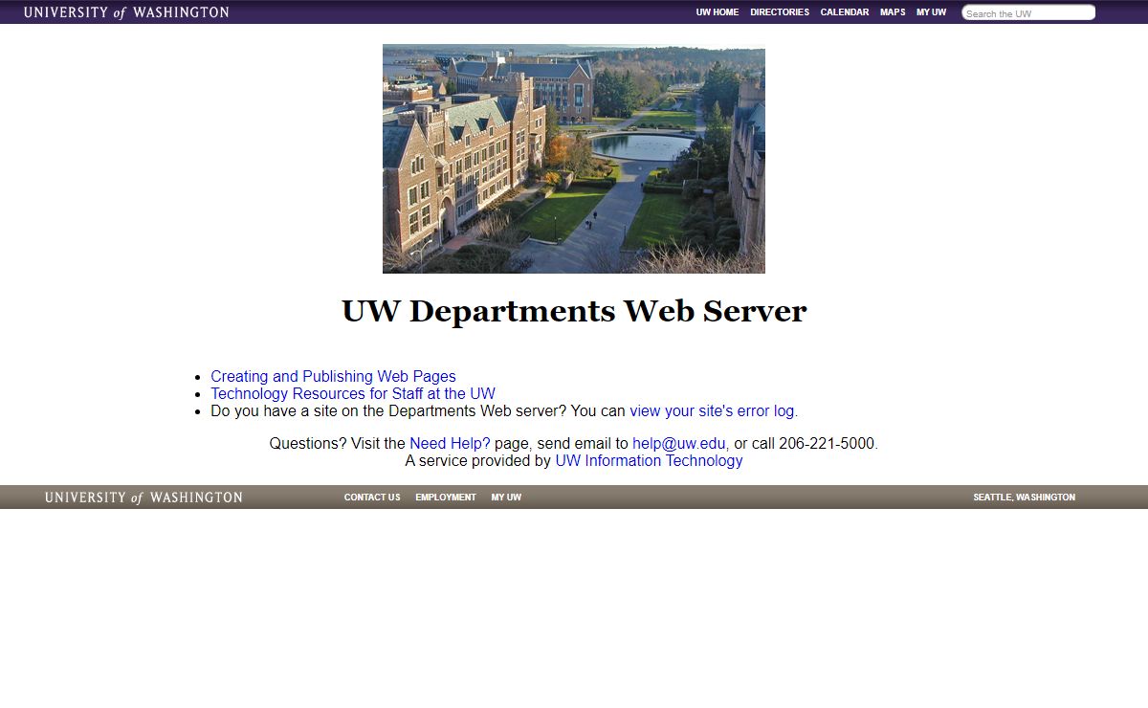This screenshot has width=1148, height=708.
Task: Go to CALENDAR in the top navigation
Action: coord(845,12)
